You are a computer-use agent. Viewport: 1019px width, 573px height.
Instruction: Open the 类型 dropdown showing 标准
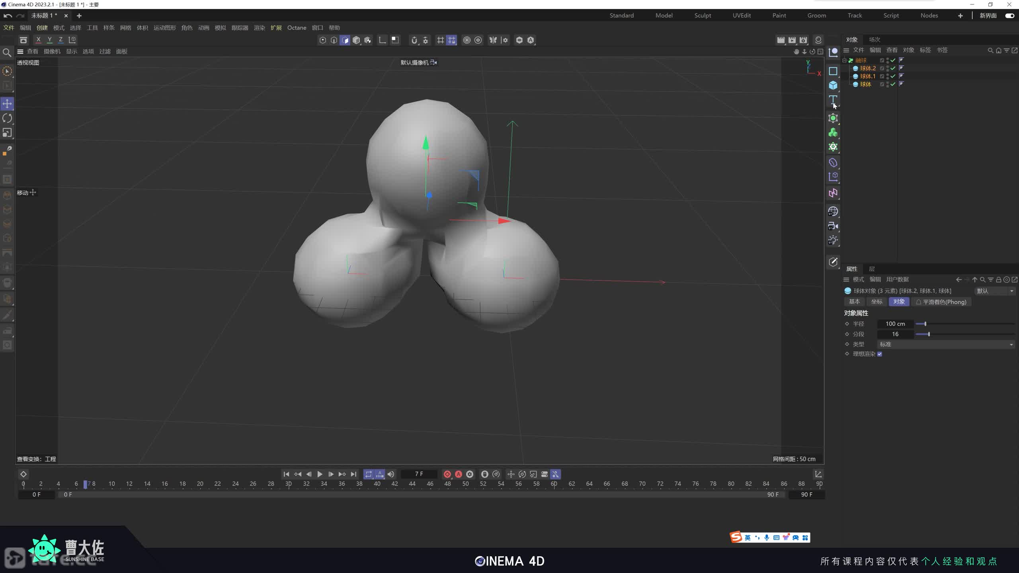click(x=945, y=344)
